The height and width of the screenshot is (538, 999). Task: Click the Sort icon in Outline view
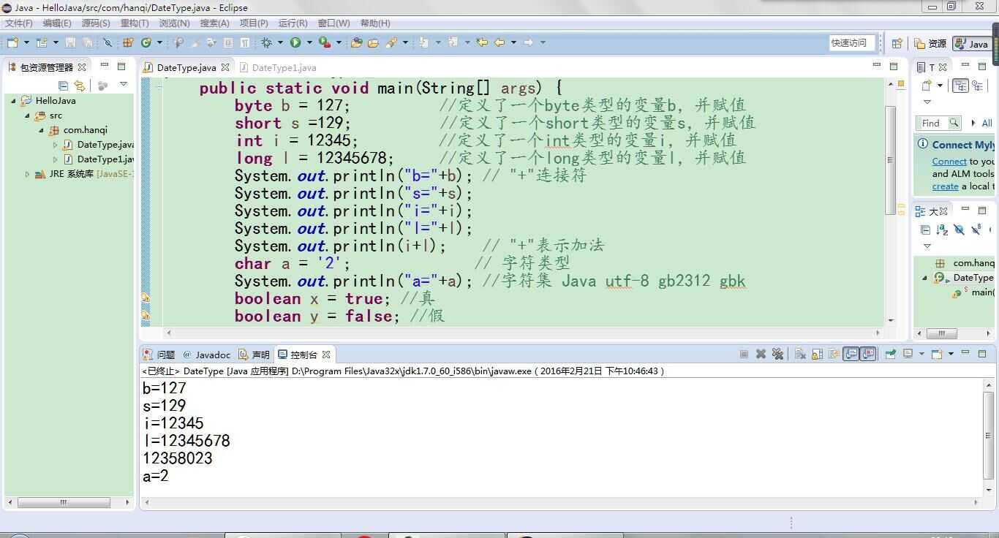click(x=942, y=230)
